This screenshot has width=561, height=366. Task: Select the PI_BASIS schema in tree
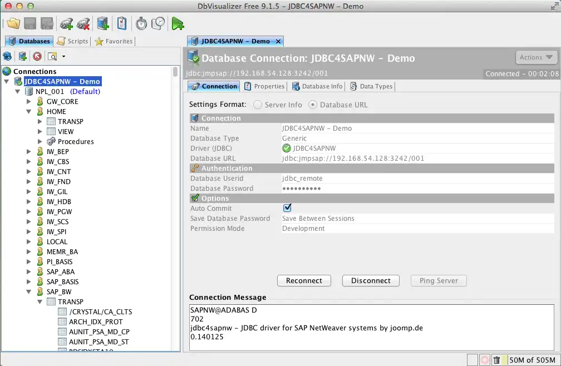pyautogui.click(x=60, y=261)
